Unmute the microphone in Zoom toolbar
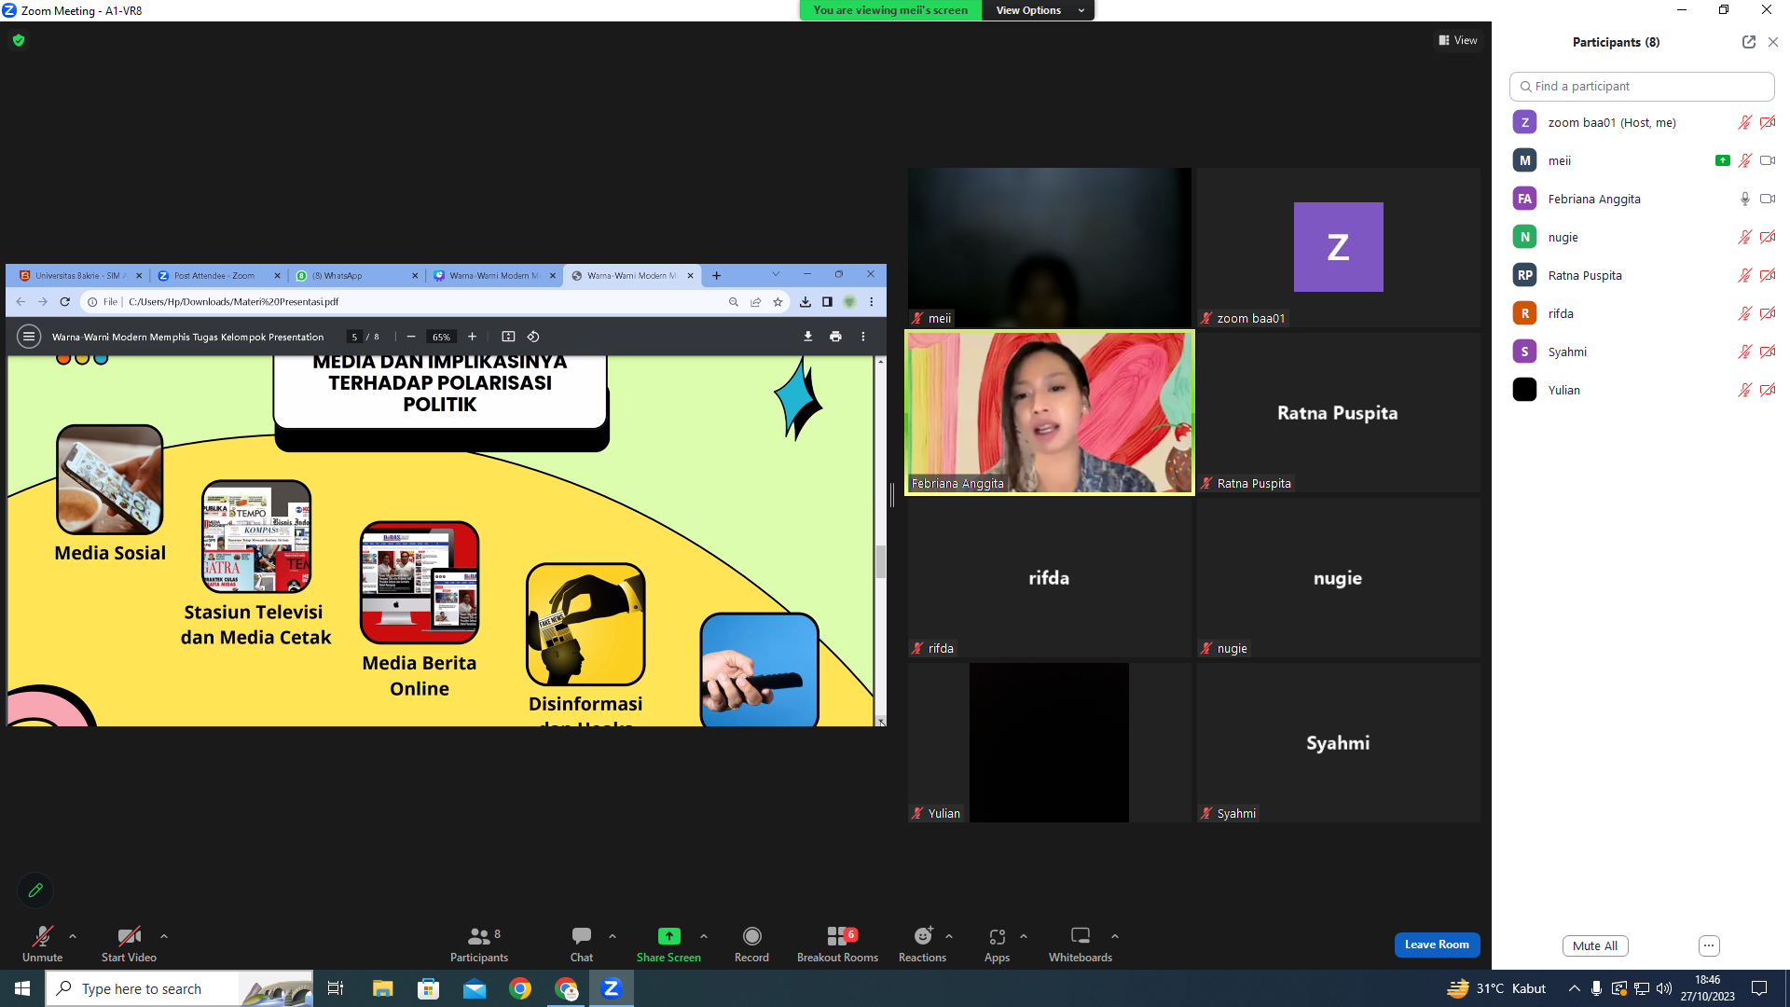Viewport: 1790px width, 1007px height. pyautogui.click(x=42, y=943)
